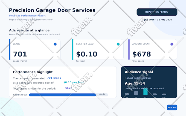
Task: Click the highlighted age 45 bar
Action: tap(146, 92)
